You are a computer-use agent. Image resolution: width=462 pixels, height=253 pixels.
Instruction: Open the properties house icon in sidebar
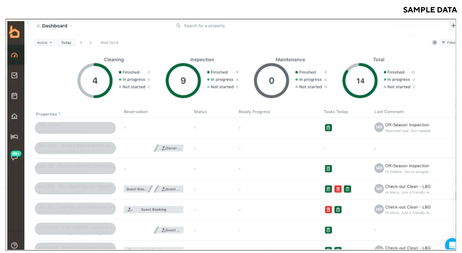click(14, 116)
